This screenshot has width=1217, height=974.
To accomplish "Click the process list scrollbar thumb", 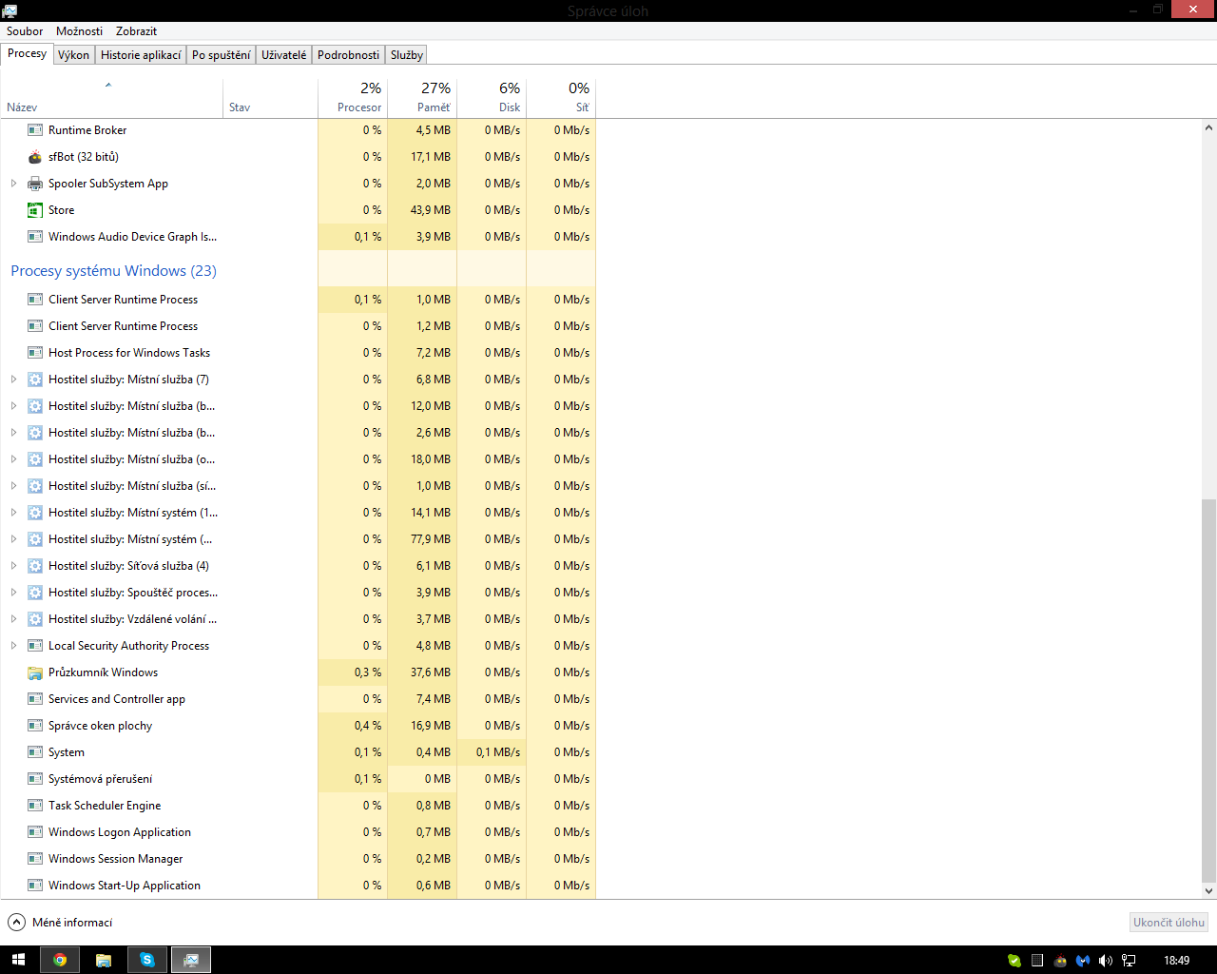I will (1208, 691).
